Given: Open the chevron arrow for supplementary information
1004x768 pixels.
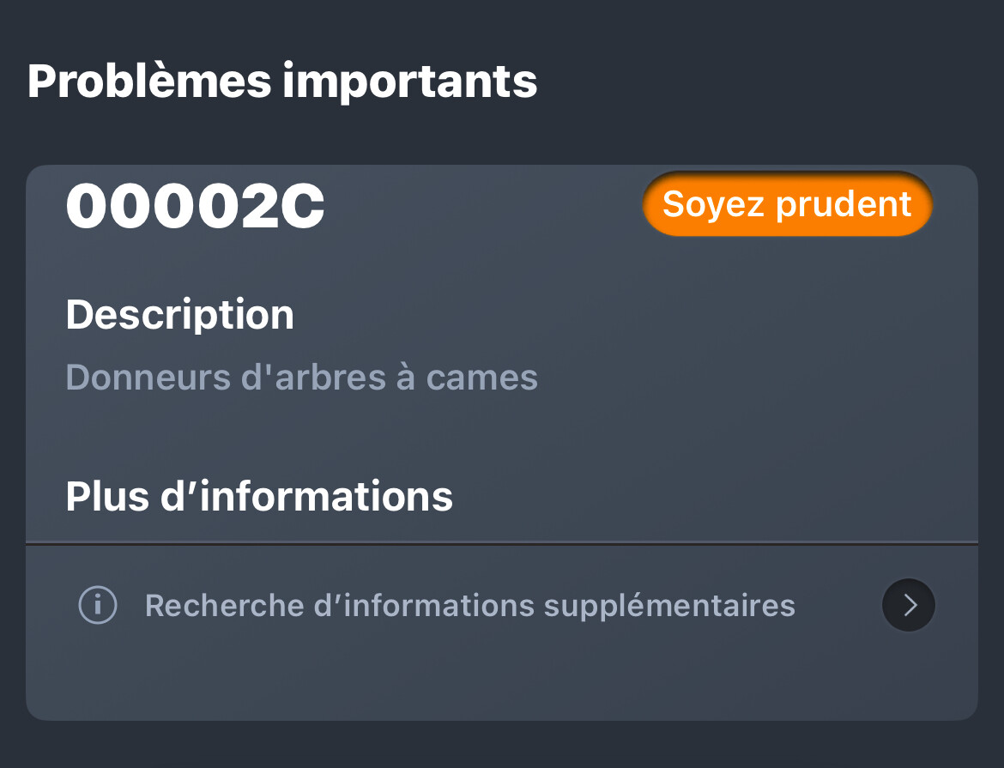Looking at the screenshot, I should point(908,605).
